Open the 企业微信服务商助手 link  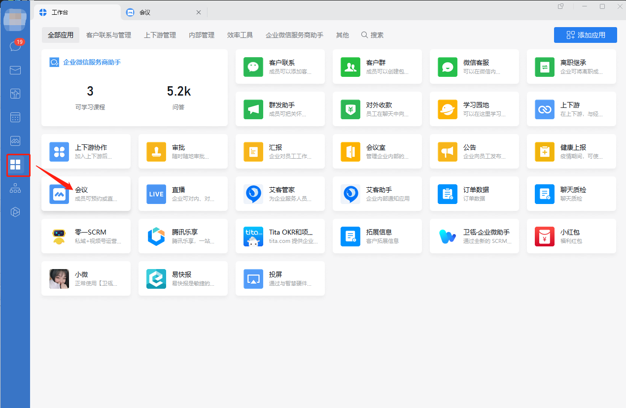pyautogui.click(x=92, y=63)
